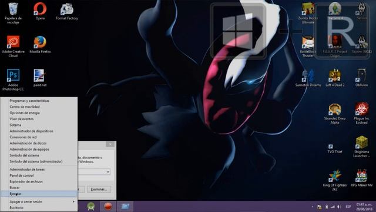376x212 pixels.
Task: Open the Sumotori Dreams shortcut
Action: click(x=308, y=78)
